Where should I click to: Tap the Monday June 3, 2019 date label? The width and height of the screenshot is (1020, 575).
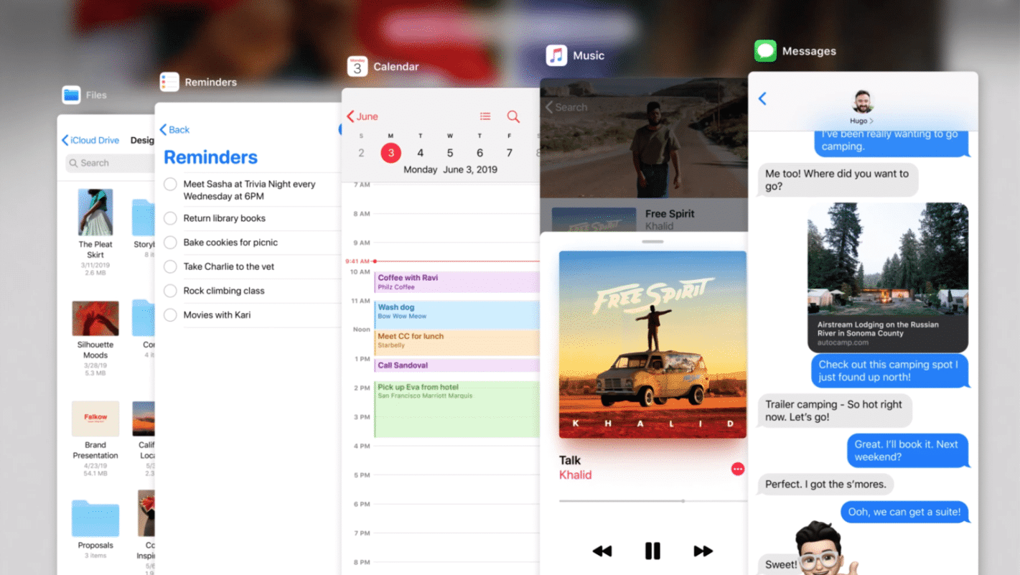[450, 170]
